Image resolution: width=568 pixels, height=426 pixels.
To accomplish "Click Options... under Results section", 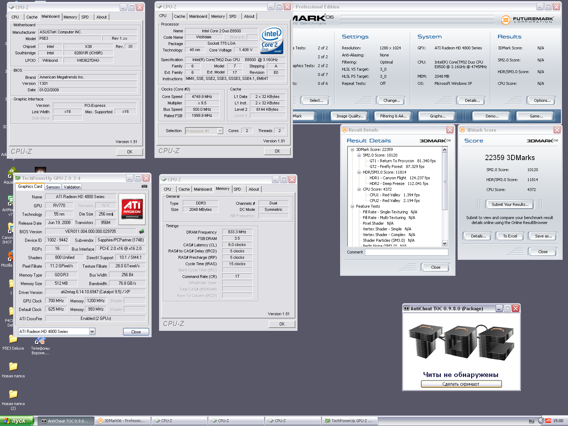I will click(x=542, y=100).
